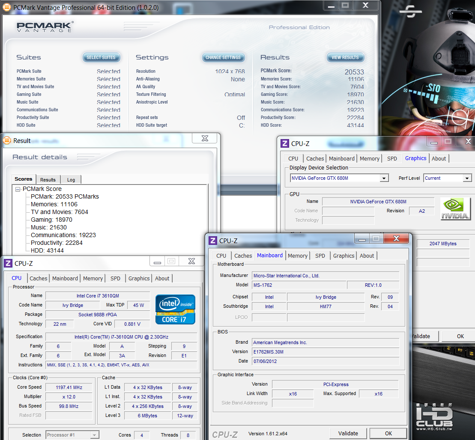This screenshot has width=475, height=440.
Task: Click the PCMark Vantage logo in the header
Action: 45,27
